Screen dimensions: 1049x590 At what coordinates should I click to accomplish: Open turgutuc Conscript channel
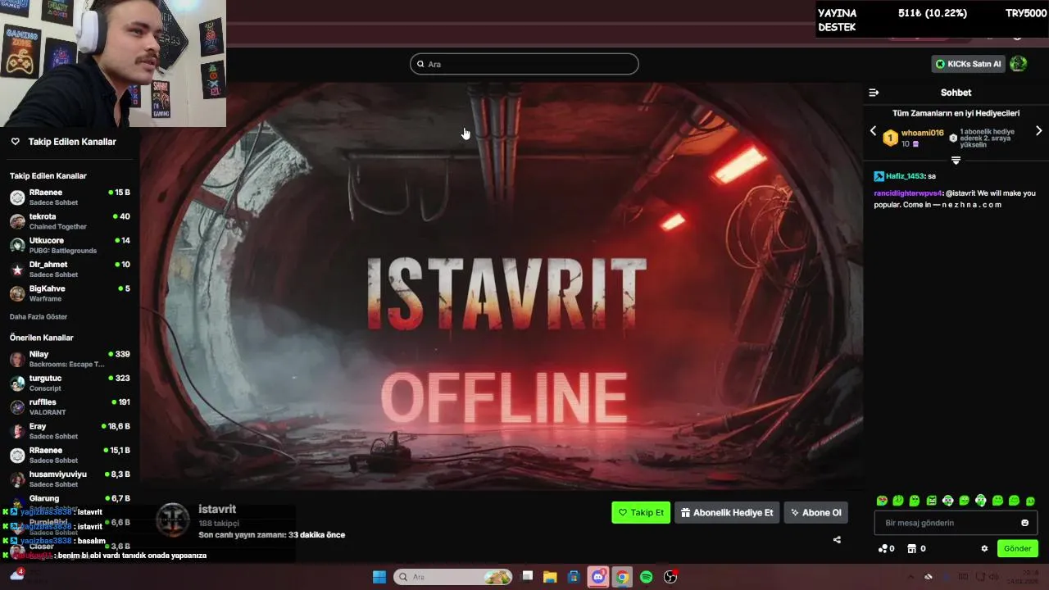[70, 383]
